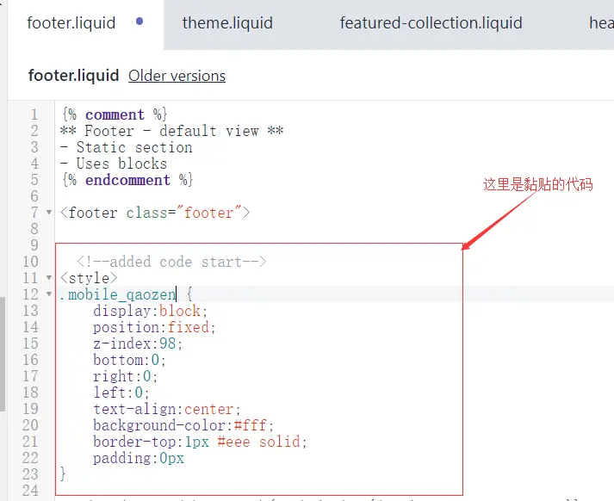The width and height of the screenshot is (614, 501).
Task: Open the featured-collection.liquid tab
Action: point(431,23)
